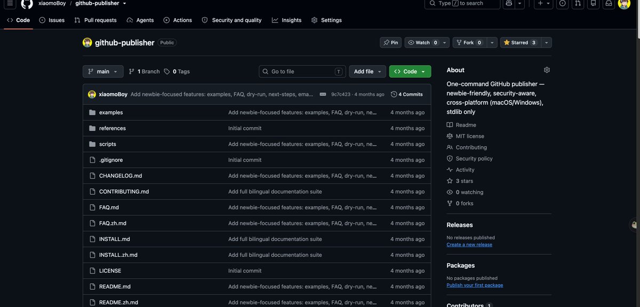
Task: Open README.zh.md file
Action: click(118, 302)
